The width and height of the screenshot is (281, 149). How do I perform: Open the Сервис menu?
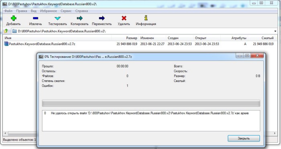coord(66,11)
